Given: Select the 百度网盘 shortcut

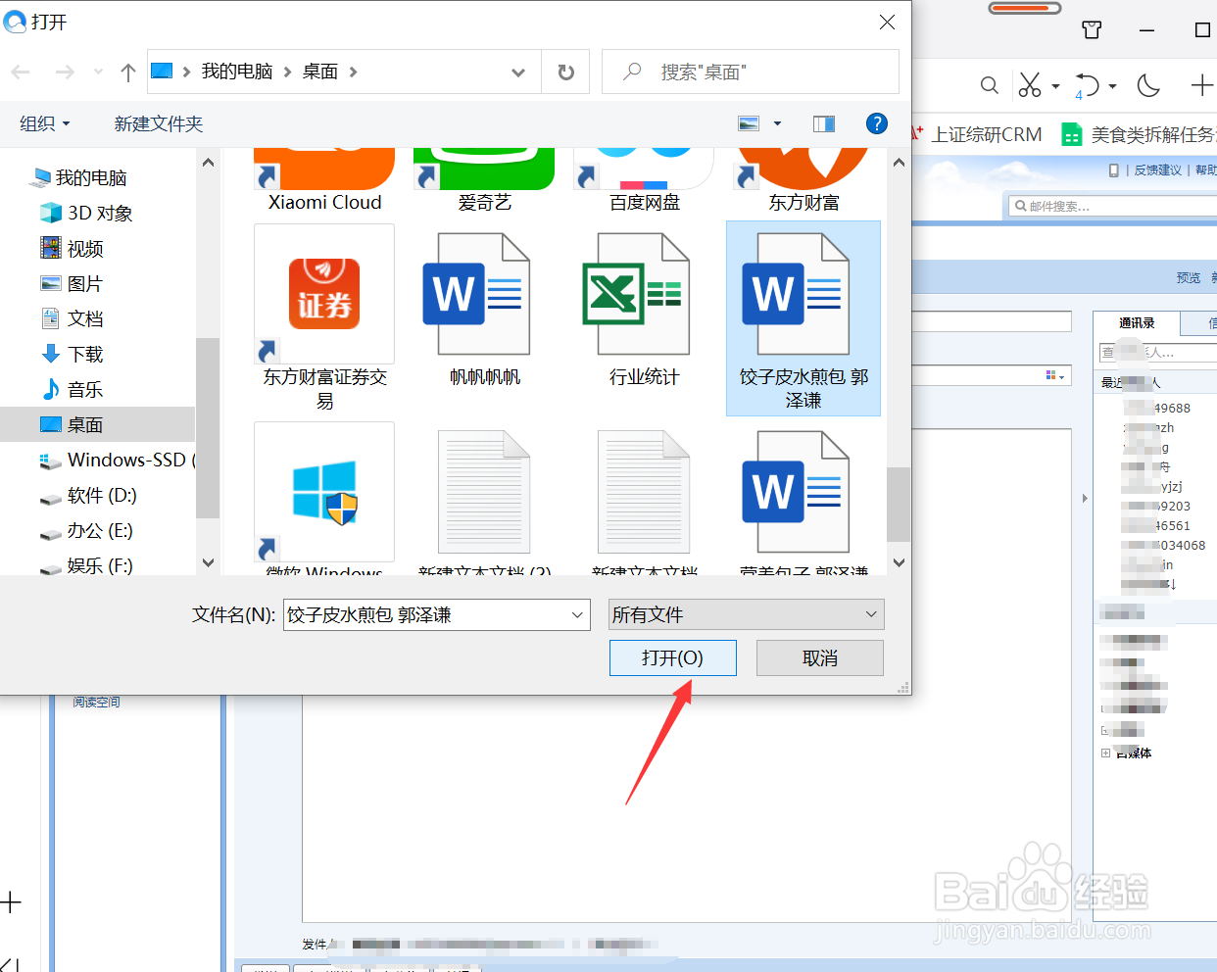Looking at the screenshot, I should coord(644,179).
